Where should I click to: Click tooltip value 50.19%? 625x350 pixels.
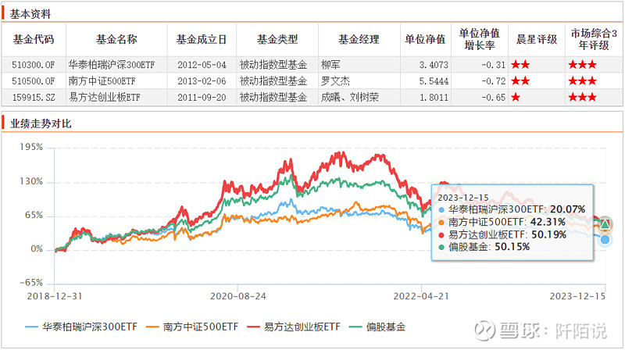click(x=549, y=234)
